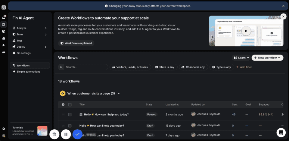Click drag handle of draft updated 15 days ago
Viewport: 289px width, 141px height.
[63, 126]
